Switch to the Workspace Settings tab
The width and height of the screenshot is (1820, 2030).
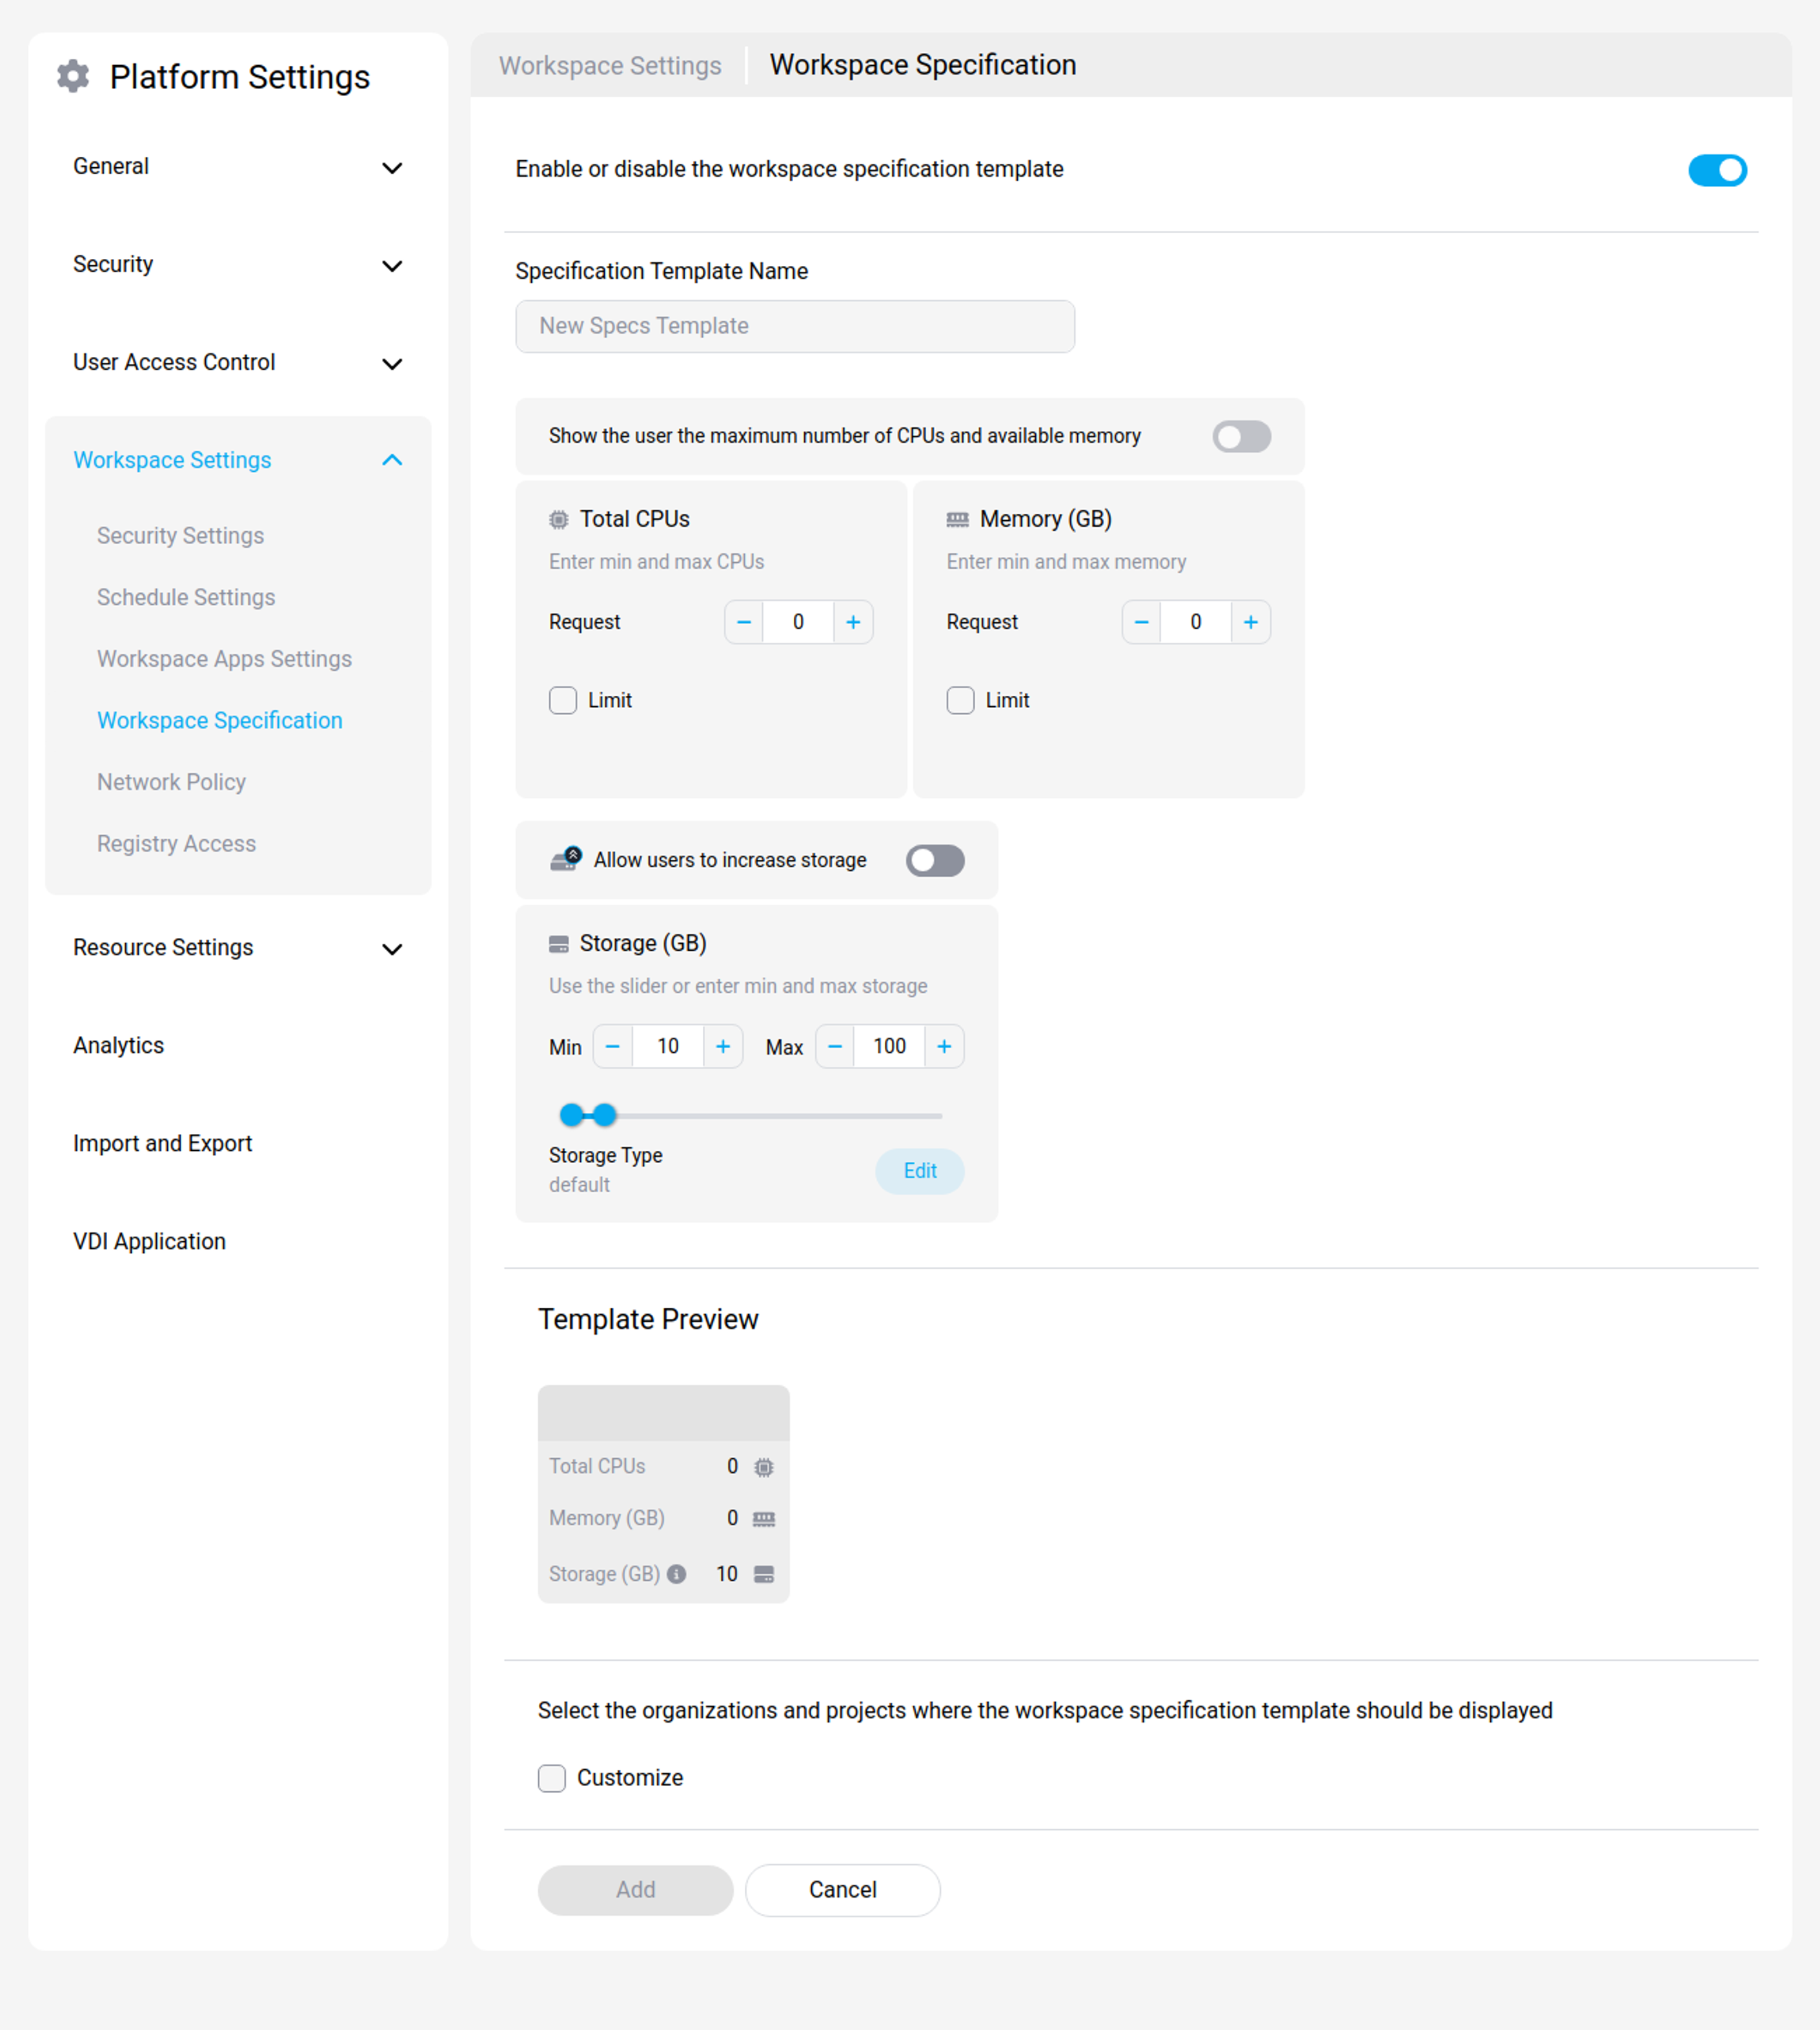tap(609, 65)
